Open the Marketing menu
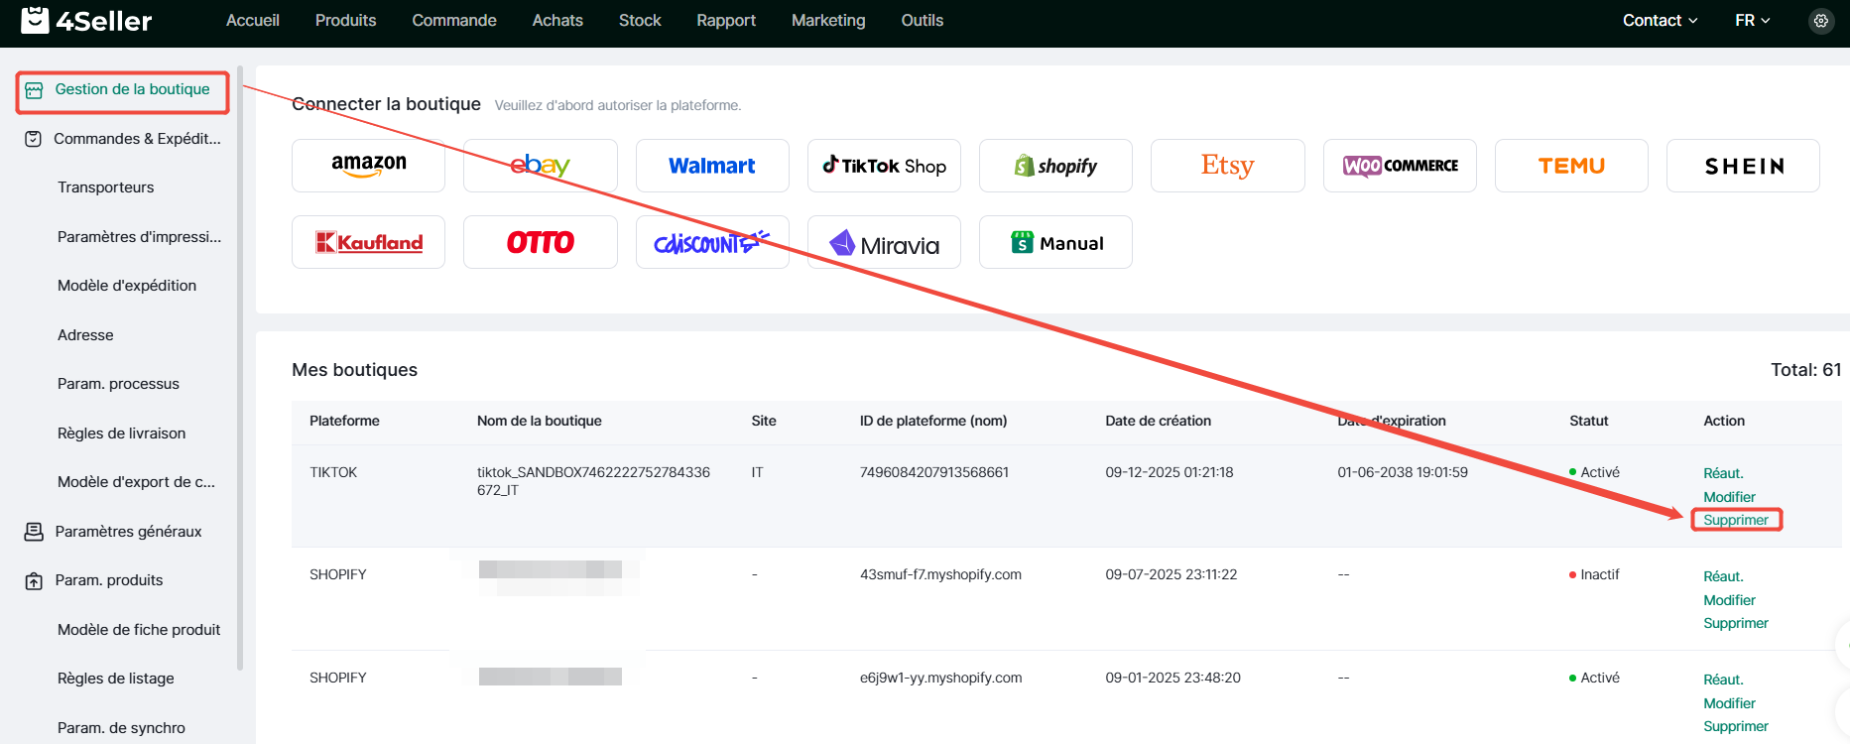This screenshot has width=1850, height=744. click(x=828, y=20)
